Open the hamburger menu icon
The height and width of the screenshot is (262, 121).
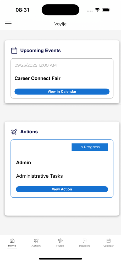tap(8, 24)
